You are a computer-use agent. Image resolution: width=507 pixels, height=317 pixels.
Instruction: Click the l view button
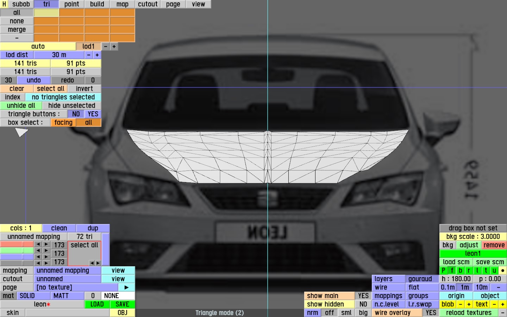click(477, 271)
